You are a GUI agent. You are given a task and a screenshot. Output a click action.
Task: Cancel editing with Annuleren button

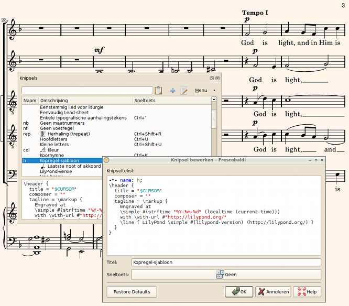point(273,292)
